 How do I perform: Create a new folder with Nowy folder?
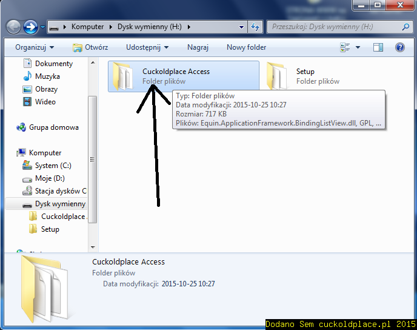coord(246,47)
